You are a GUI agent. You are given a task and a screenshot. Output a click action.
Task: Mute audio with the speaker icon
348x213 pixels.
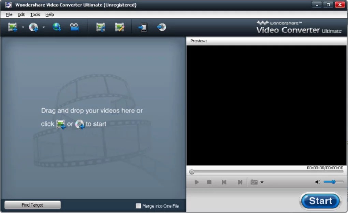pyautogui.click(x=317, y=182)
